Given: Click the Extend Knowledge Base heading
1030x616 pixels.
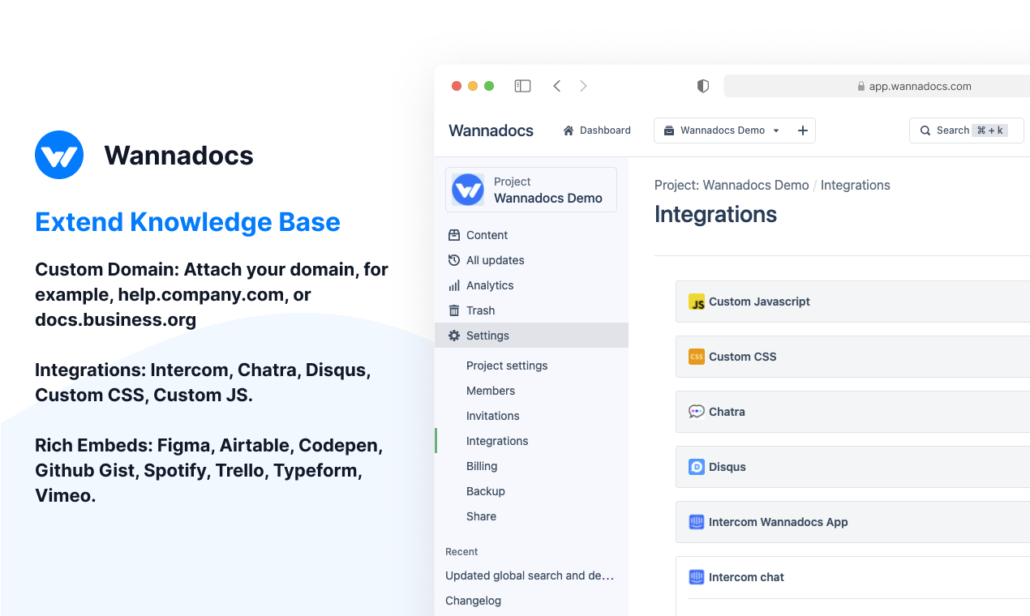Looking at the screenshot, I should [187, 222].
